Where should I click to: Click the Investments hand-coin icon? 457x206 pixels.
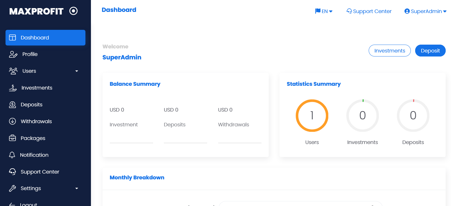pos(13,88)
